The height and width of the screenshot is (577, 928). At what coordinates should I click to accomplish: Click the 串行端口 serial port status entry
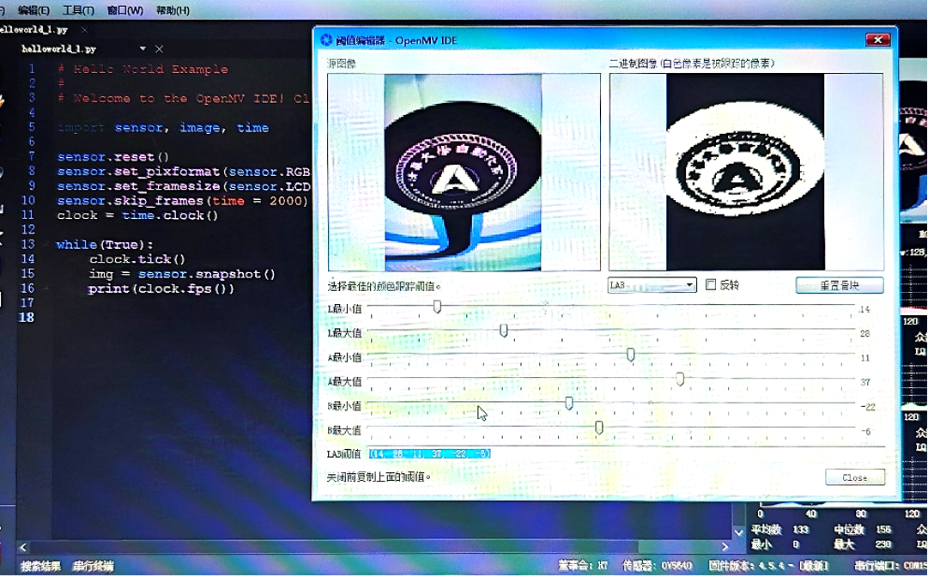891,566
